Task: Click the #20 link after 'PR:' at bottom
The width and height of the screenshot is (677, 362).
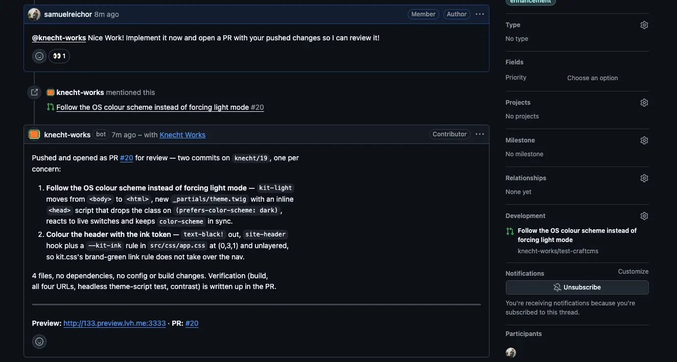Action: [x=192, y=323]
